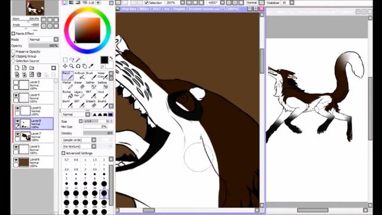Hide Layer7 using its eye icon
382x215 pixels.
(x=17, y=134)
